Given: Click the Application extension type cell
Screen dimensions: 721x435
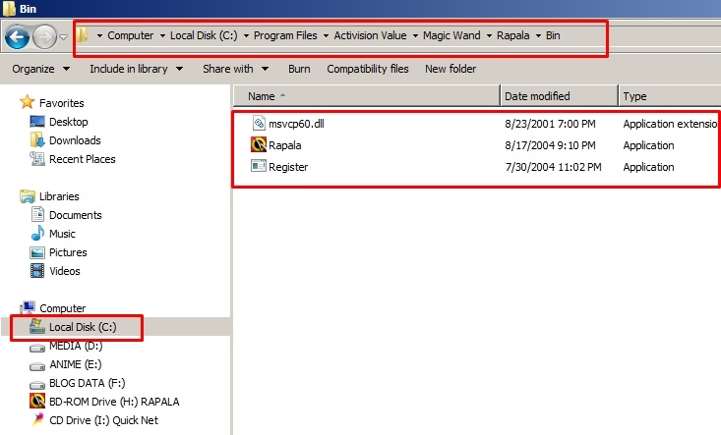Looking at the screenshot, I should (671, 124).
